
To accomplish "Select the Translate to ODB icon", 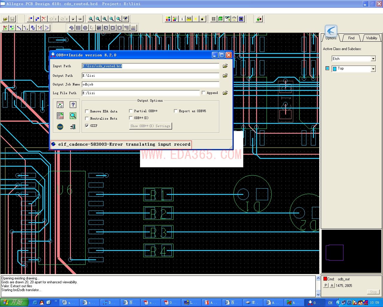I will 60,115.
